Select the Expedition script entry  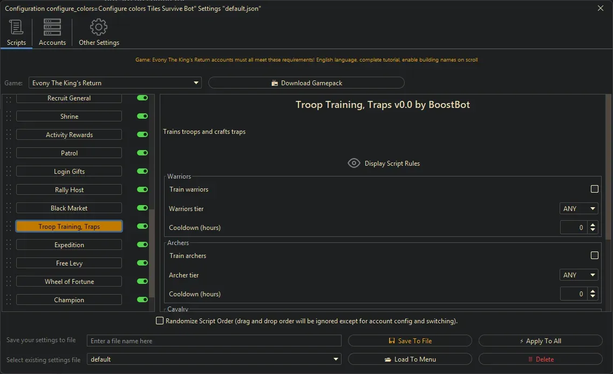pyautogui.click(x=69, y=244)
